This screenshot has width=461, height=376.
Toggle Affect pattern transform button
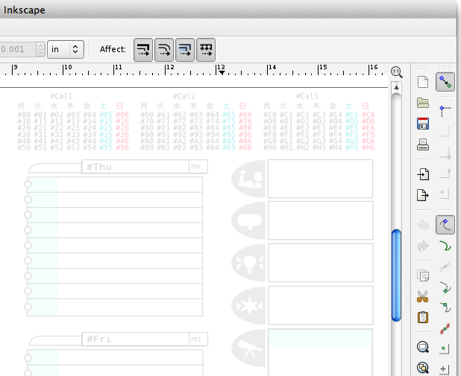(205, 50)
